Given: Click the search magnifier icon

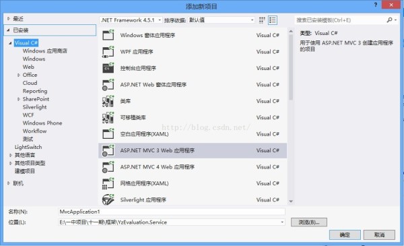Looking at the screenshot, I should (389, 20).
